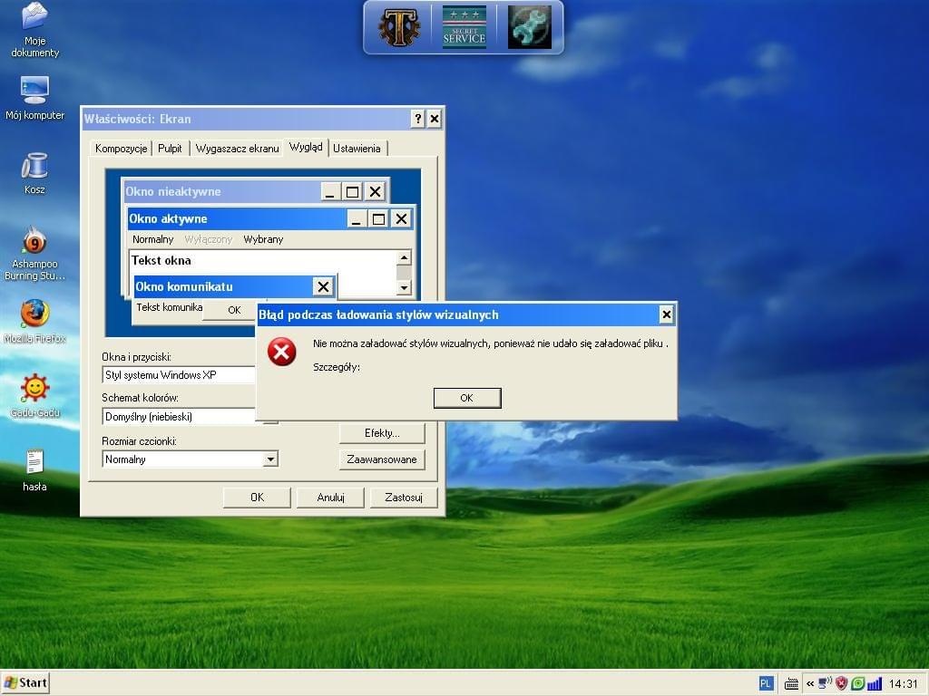The width and height of the screenshot is (929, 696).
Task: Click the Szczegóły: label in error dialog
Action: point(337,367)
